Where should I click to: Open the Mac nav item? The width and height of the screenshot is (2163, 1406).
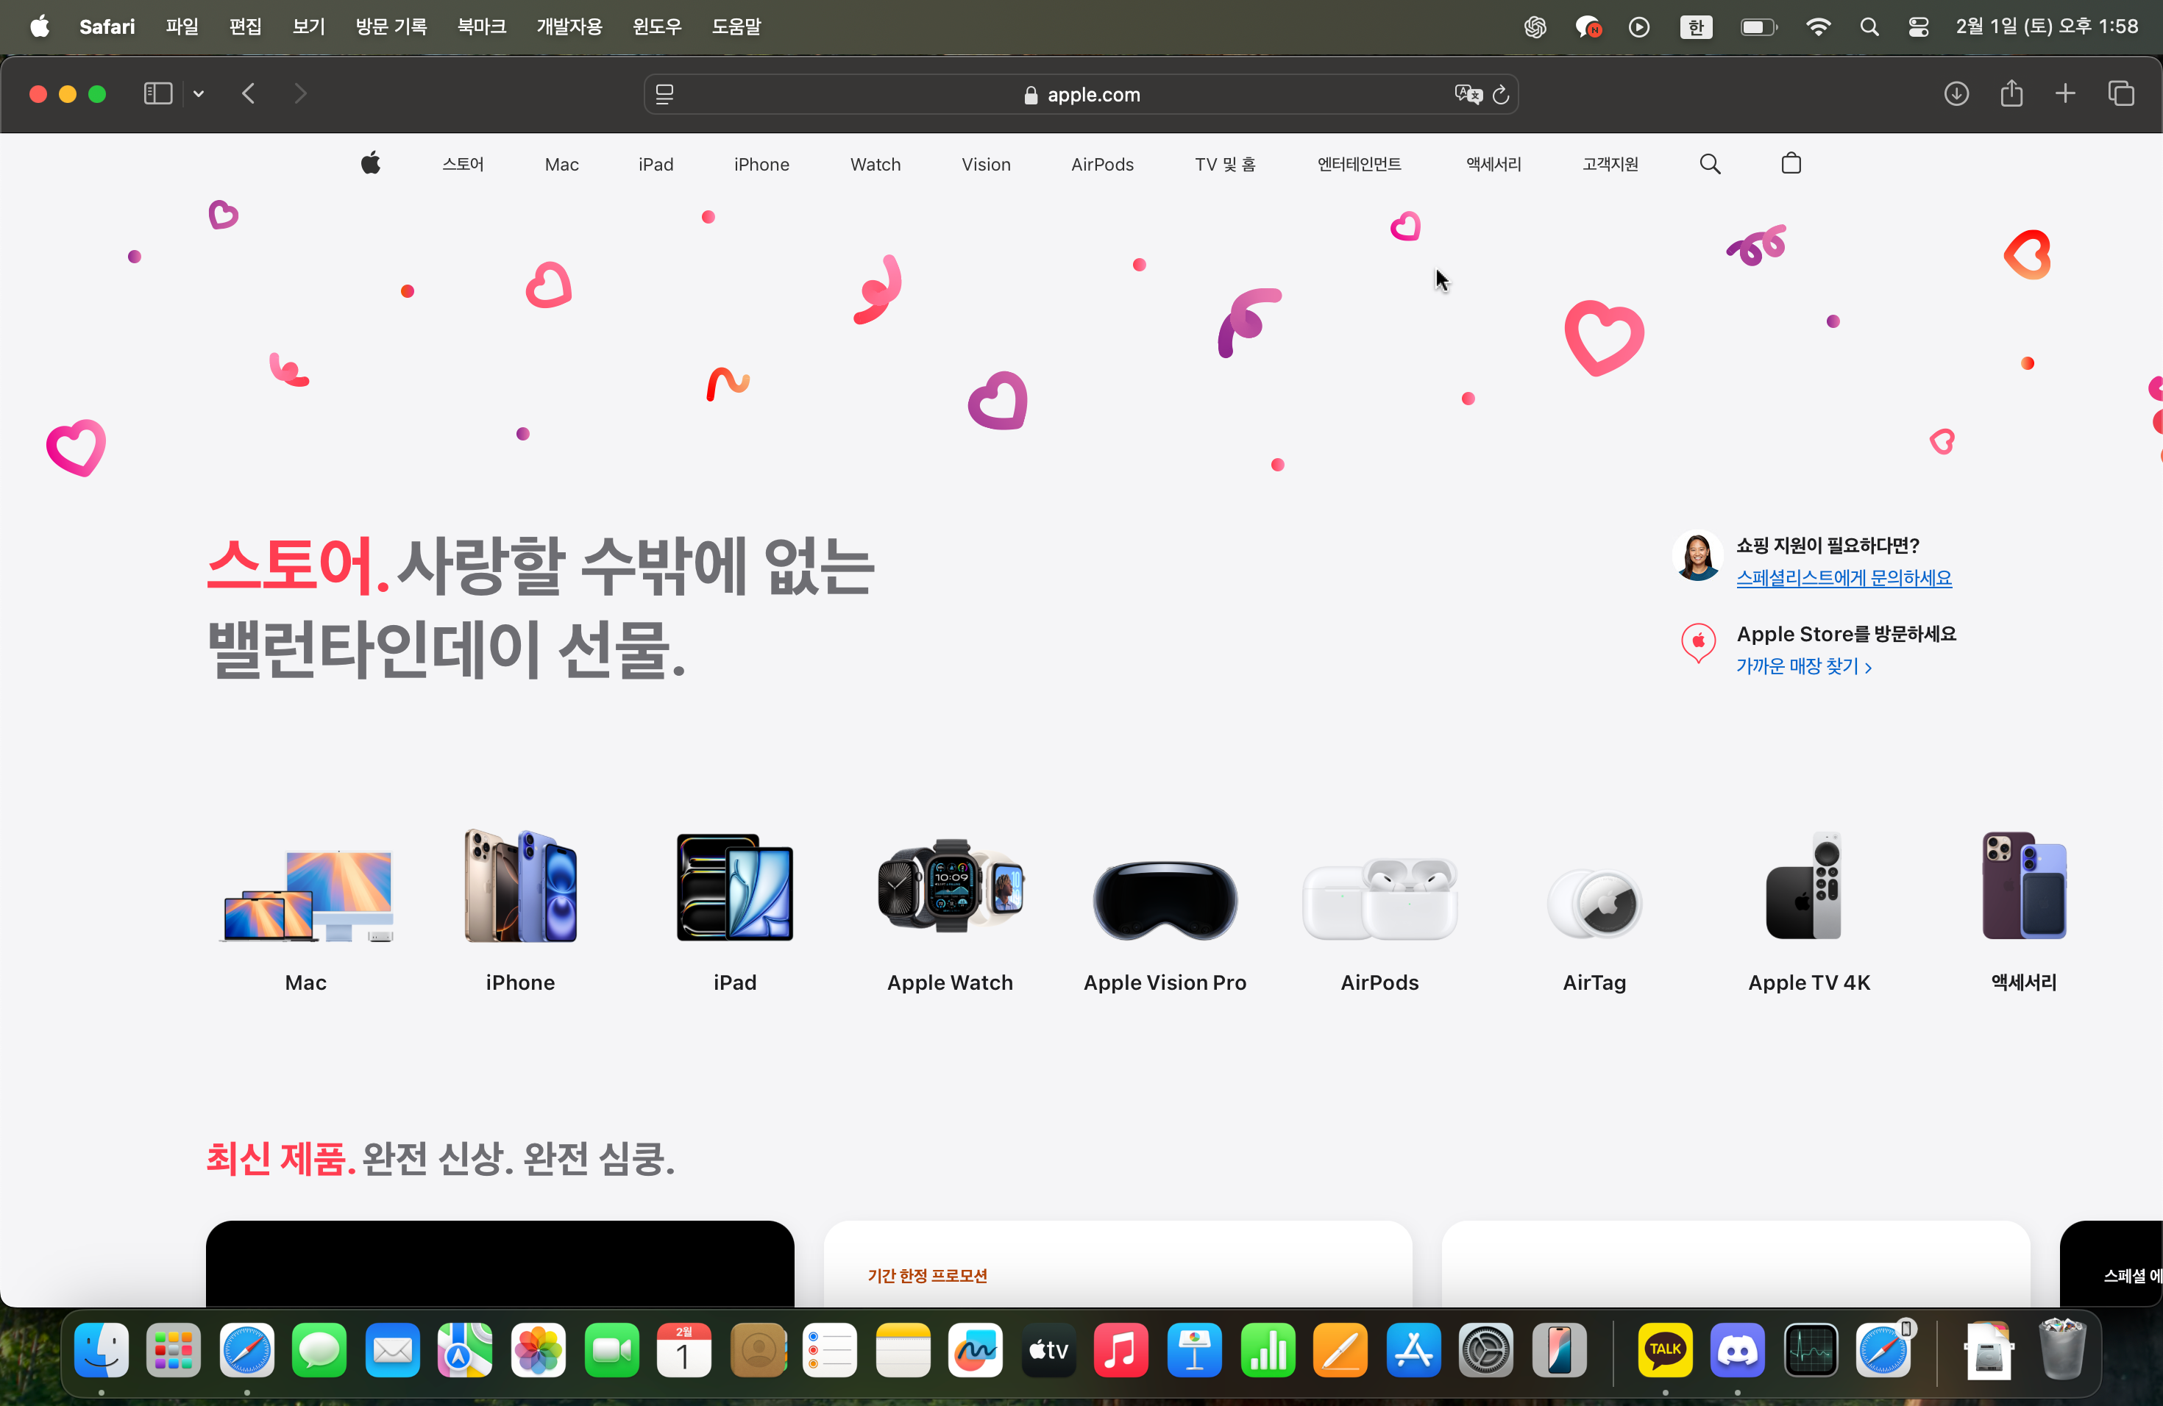pos(561,165)
